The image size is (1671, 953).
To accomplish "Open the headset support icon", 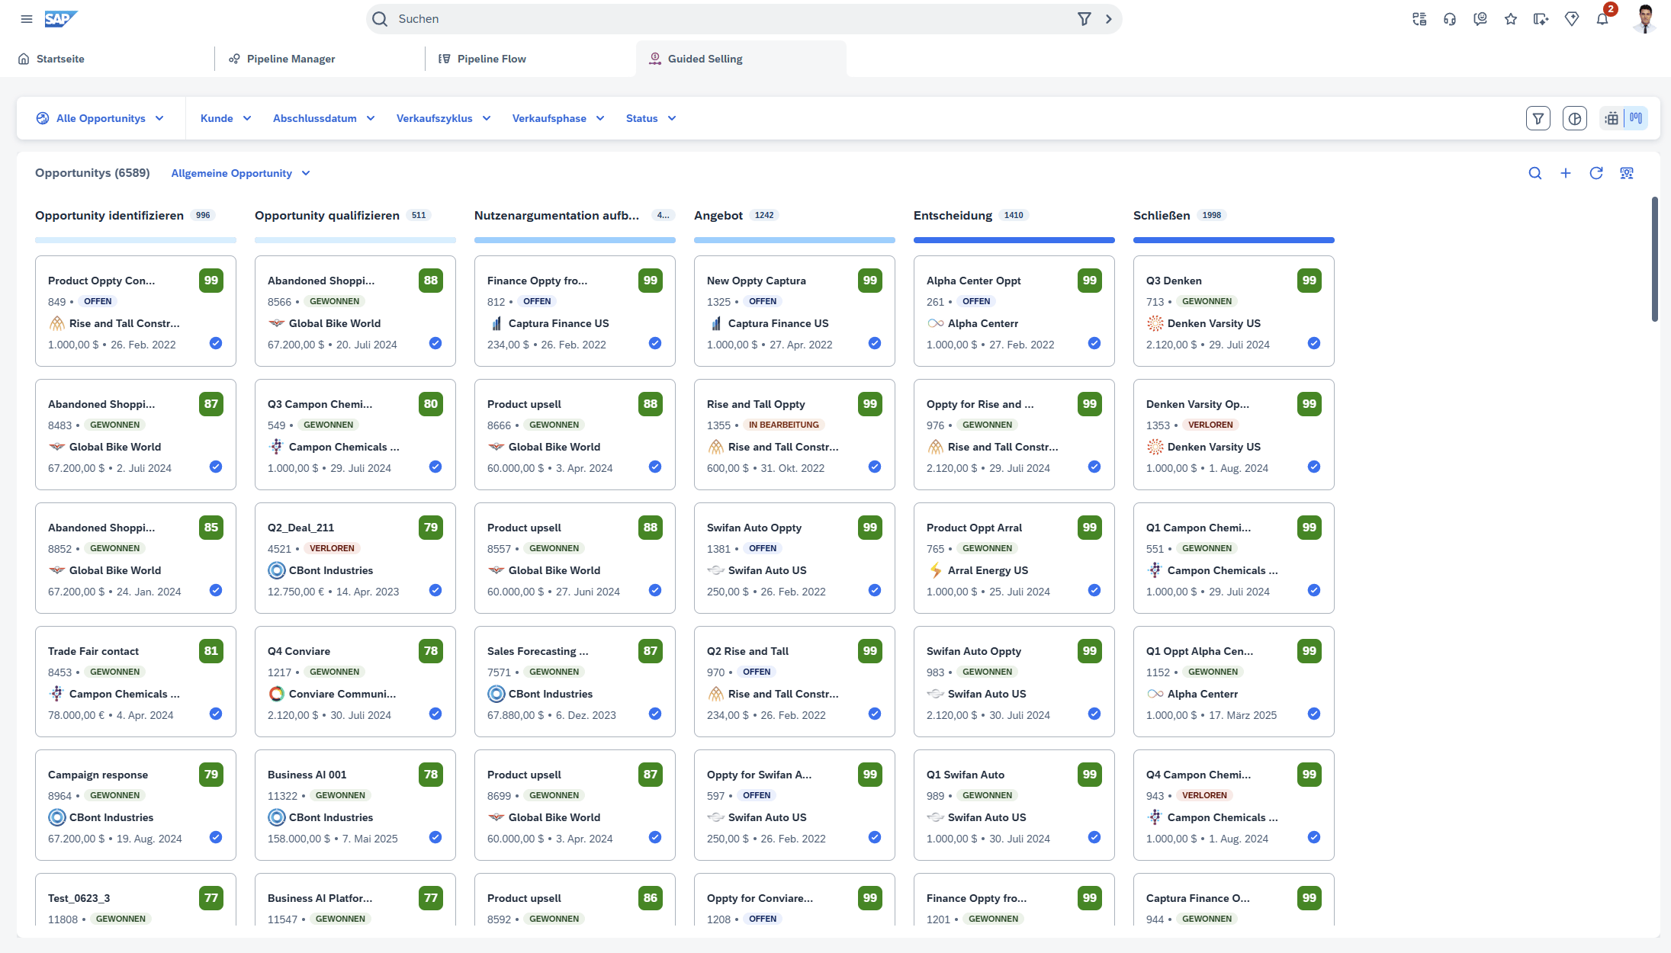I will [x=1450, y=19].
